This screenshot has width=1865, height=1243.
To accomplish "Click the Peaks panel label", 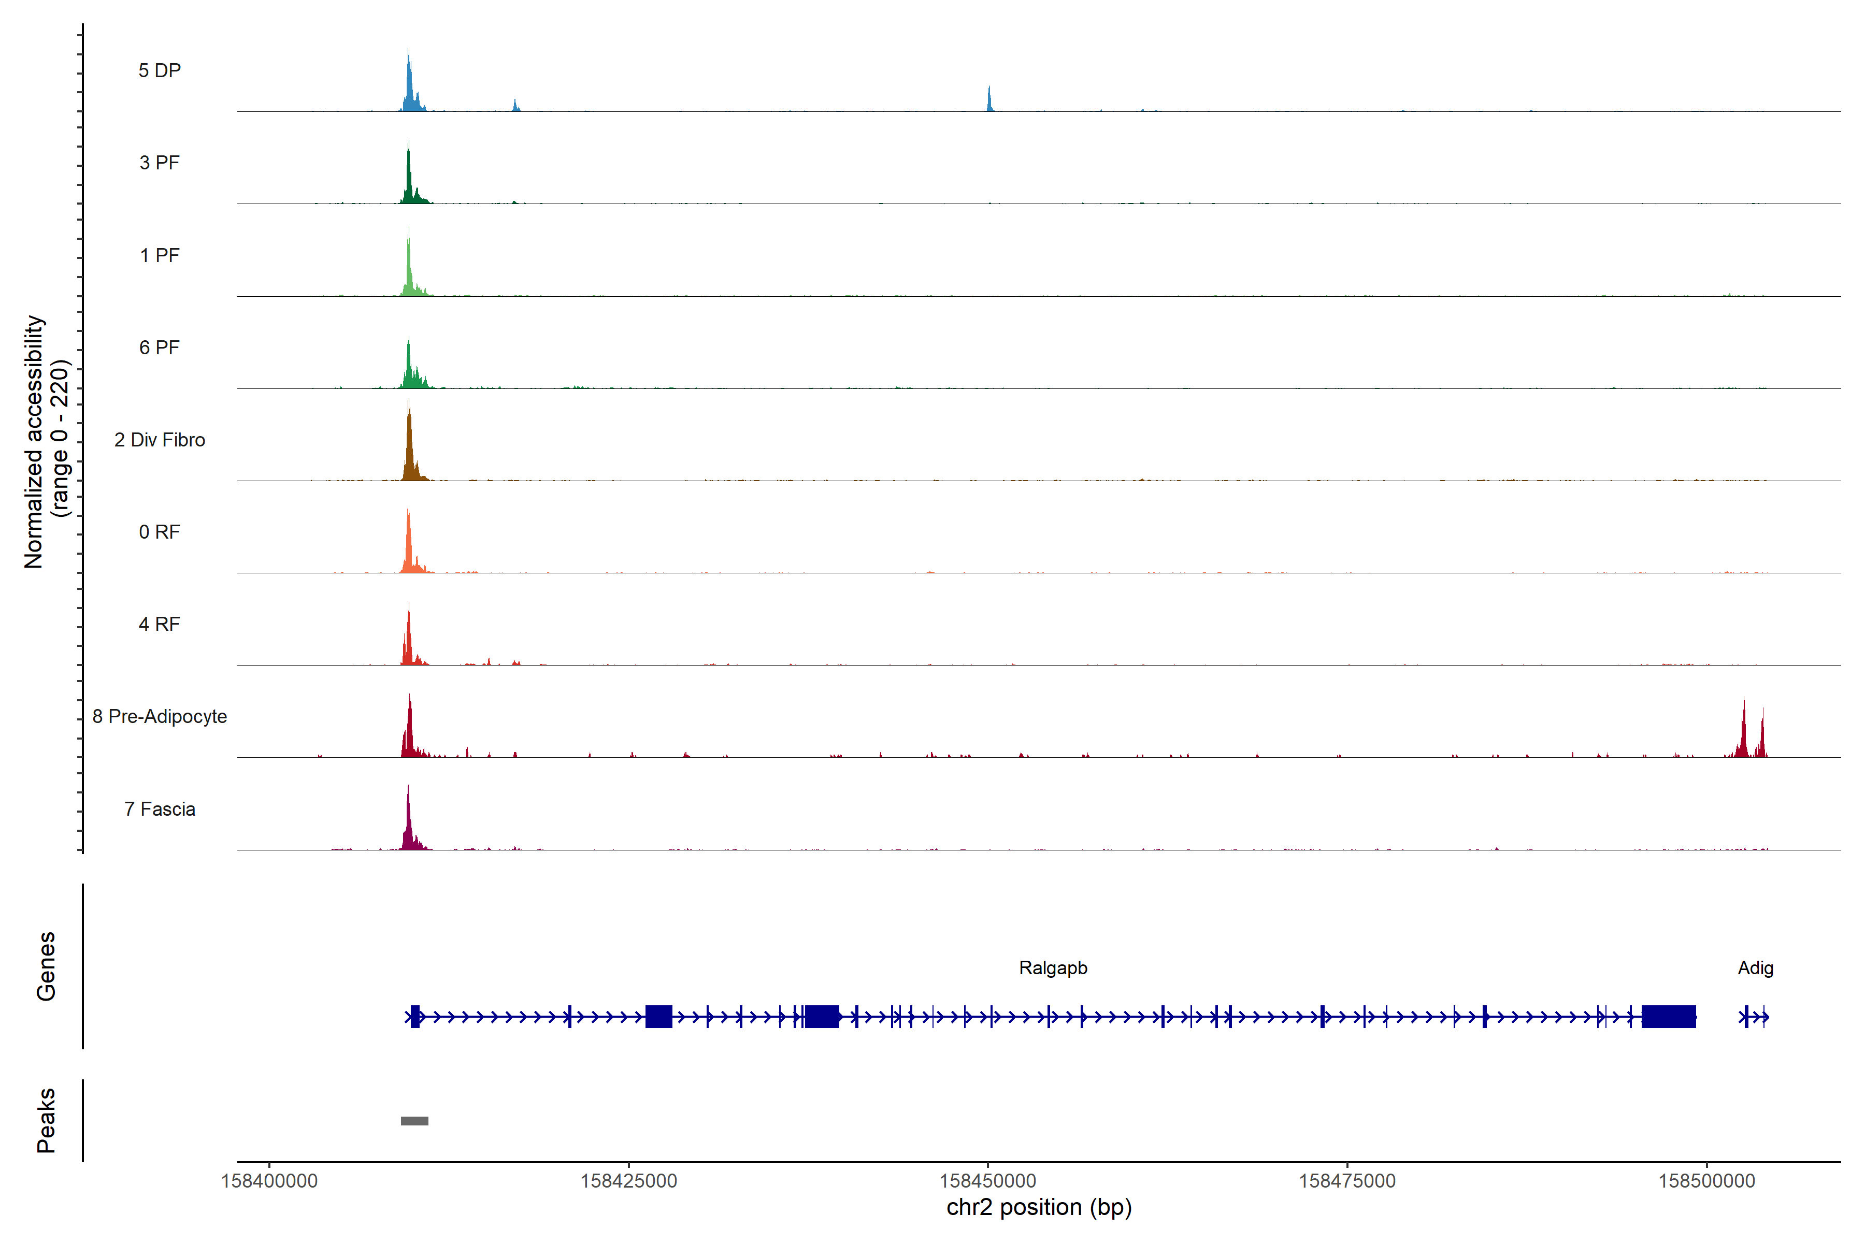I will coord(46,1120).
